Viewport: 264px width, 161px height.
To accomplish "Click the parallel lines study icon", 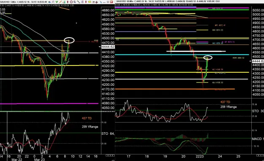I will 82,2.
